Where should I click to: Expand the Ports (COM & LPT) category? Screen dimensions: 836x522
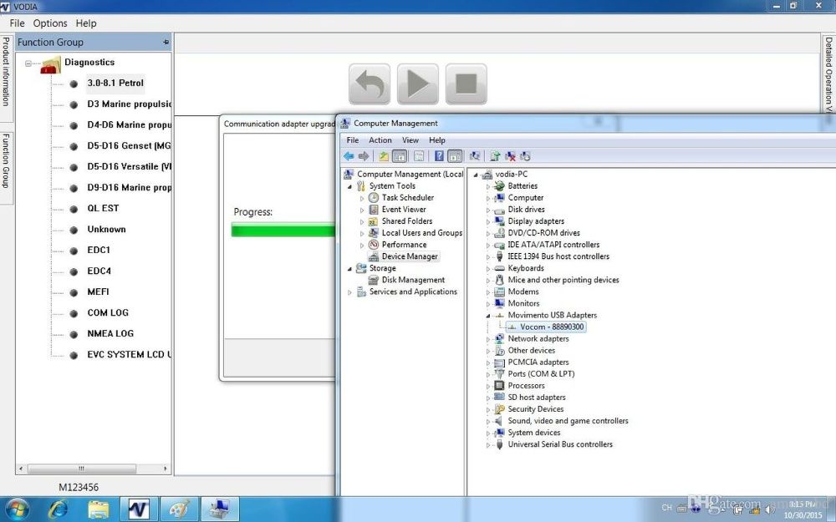(x=488, y=374)
